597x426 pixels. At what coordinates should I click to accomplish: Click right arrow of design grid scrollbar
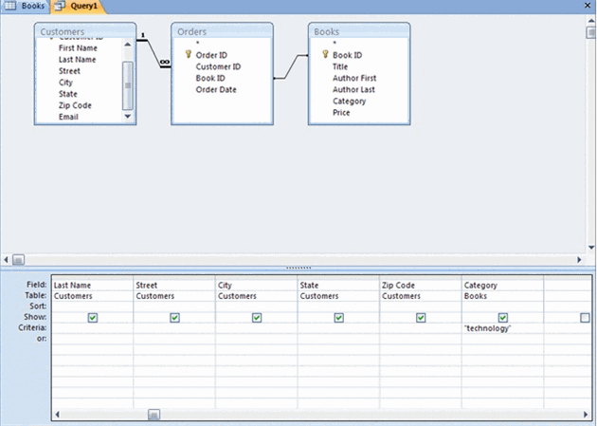click(586, 415)
